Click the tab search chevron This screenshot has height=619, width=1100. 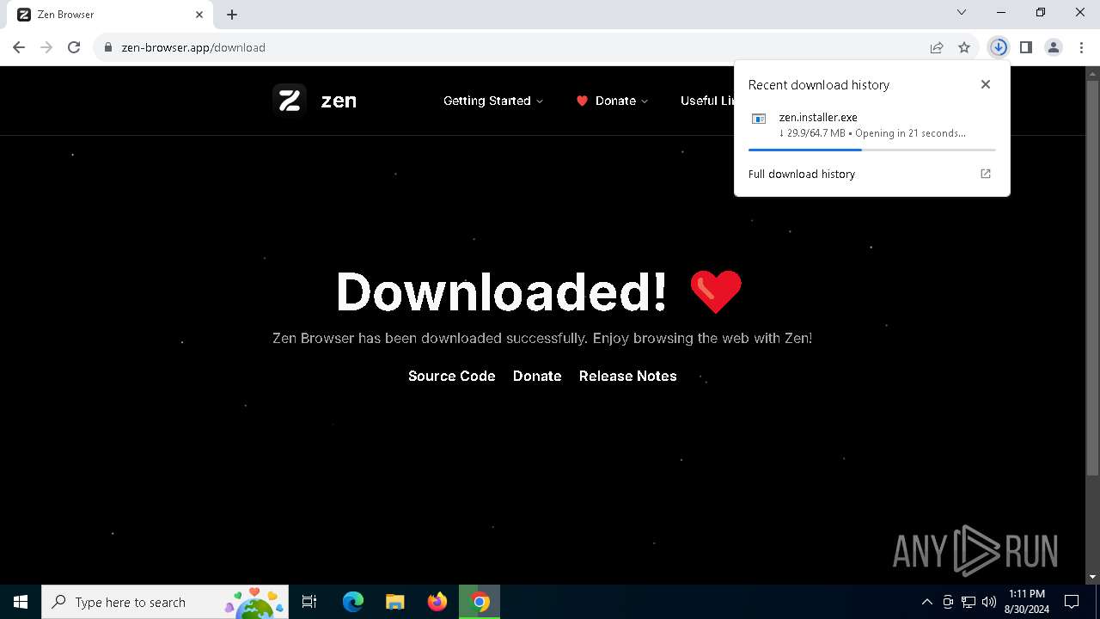962,12
